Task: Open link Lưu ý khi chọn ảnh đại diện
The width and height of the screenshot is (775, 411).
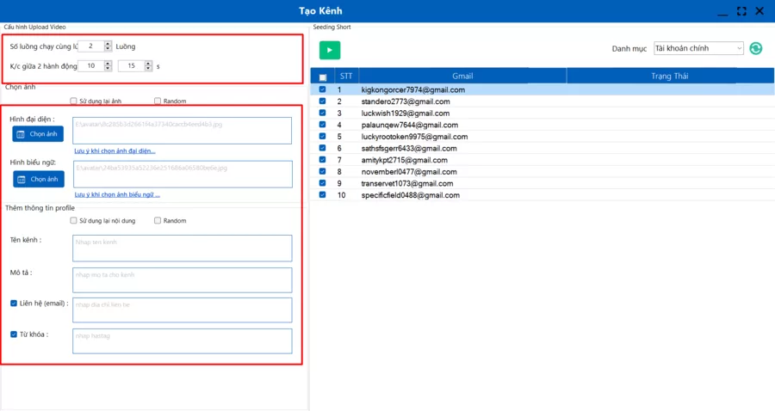Action: (x=115, y=151)
